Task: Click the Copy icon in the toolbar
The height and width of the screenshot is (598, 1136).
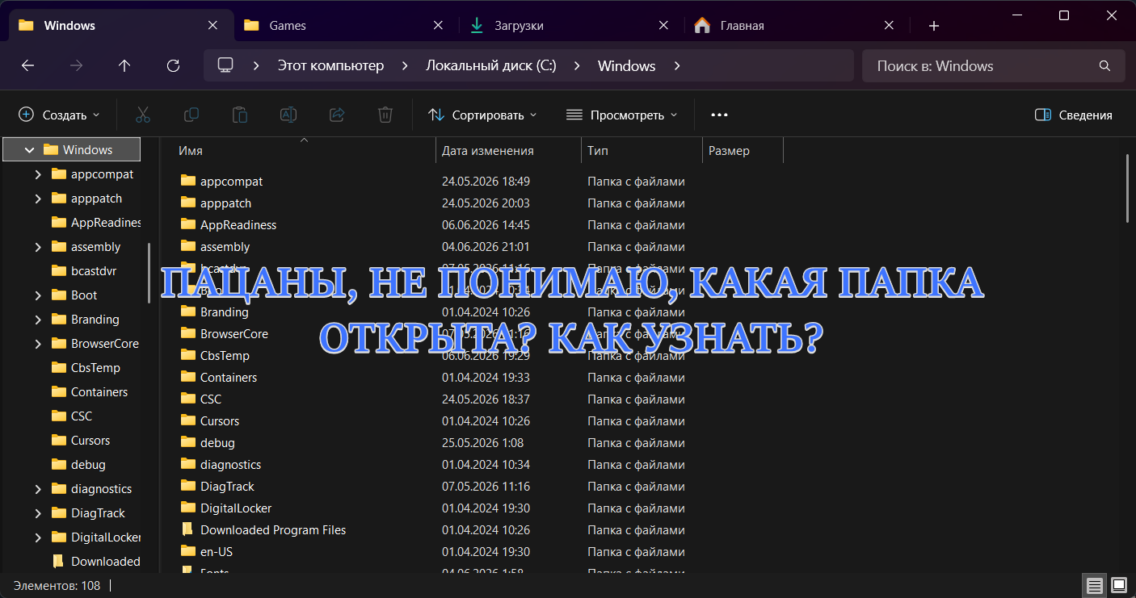Action: point(191,115)
